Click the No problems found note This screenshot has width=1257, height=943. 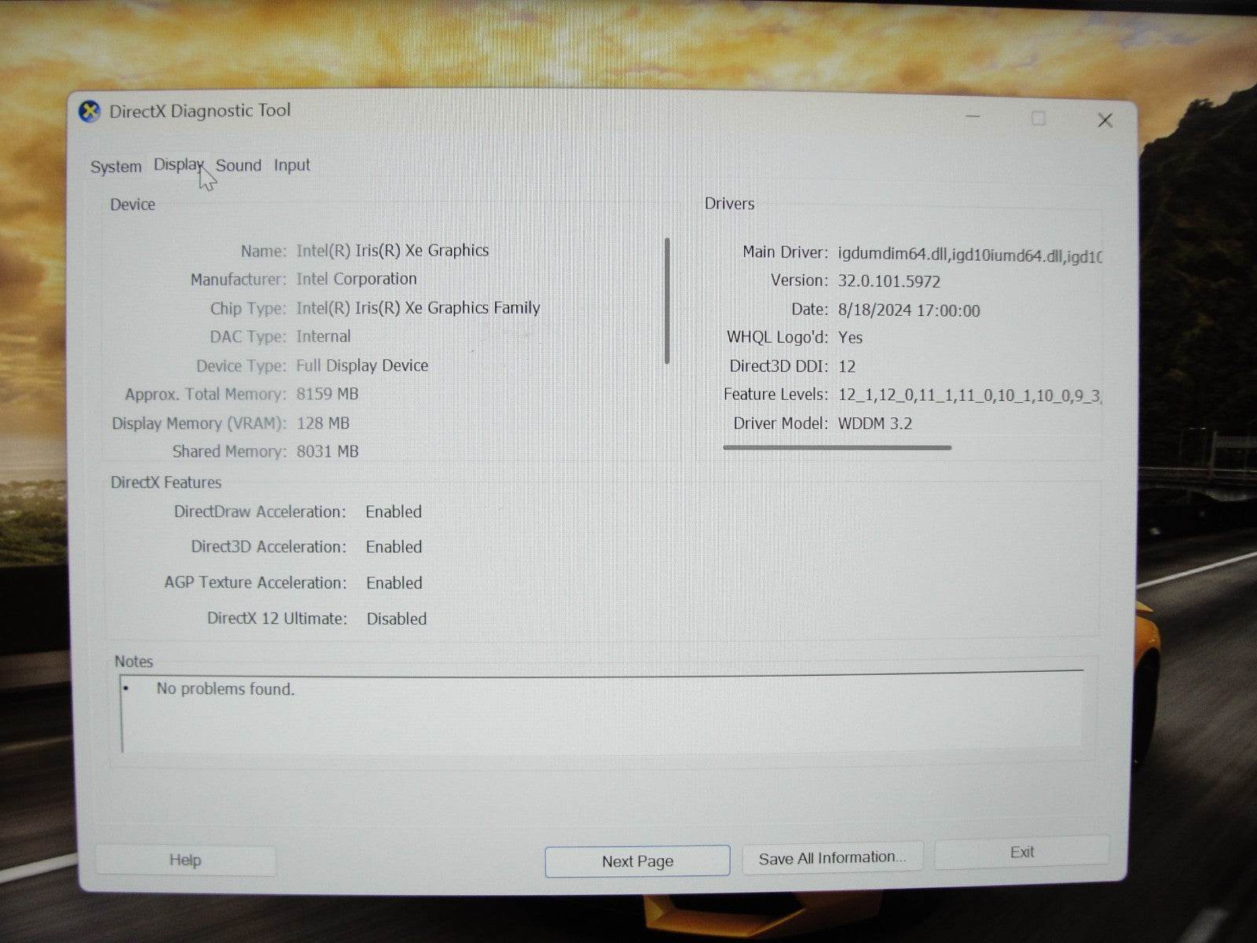point(225,688)
